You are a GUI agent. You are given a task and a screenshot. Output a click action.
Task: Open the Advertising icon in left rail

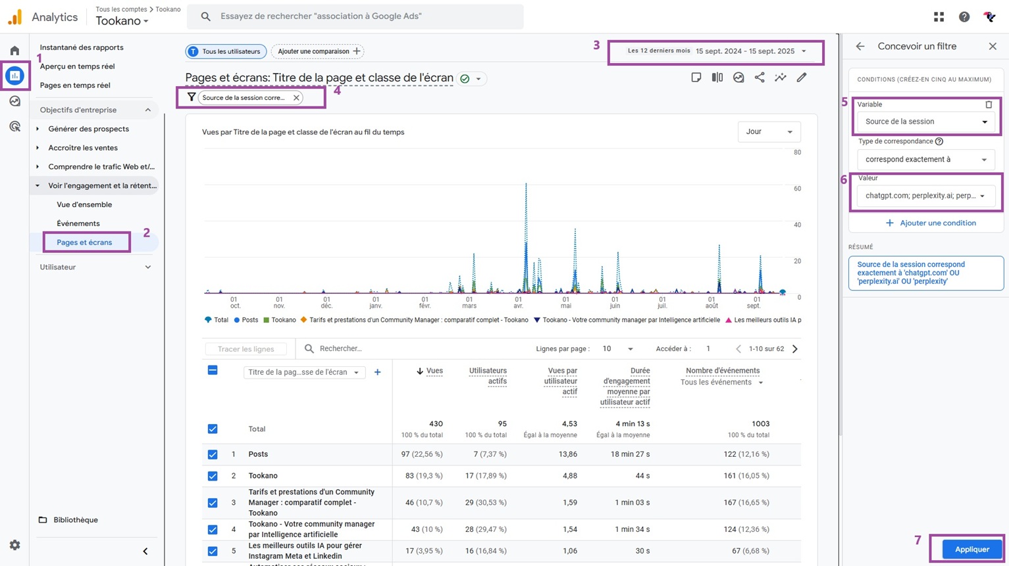(14, 126)
